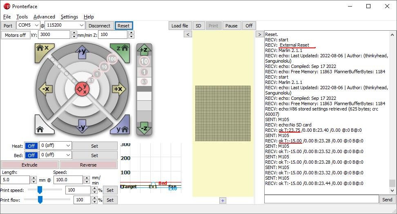The image size is (397, 214).
Task: Jog the +Y arrow
Action: tap(82, 51)
